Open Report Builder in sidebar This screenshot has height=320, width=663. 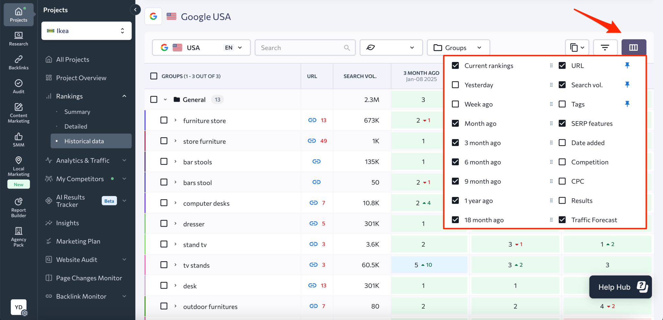click(x=18, y=208)
